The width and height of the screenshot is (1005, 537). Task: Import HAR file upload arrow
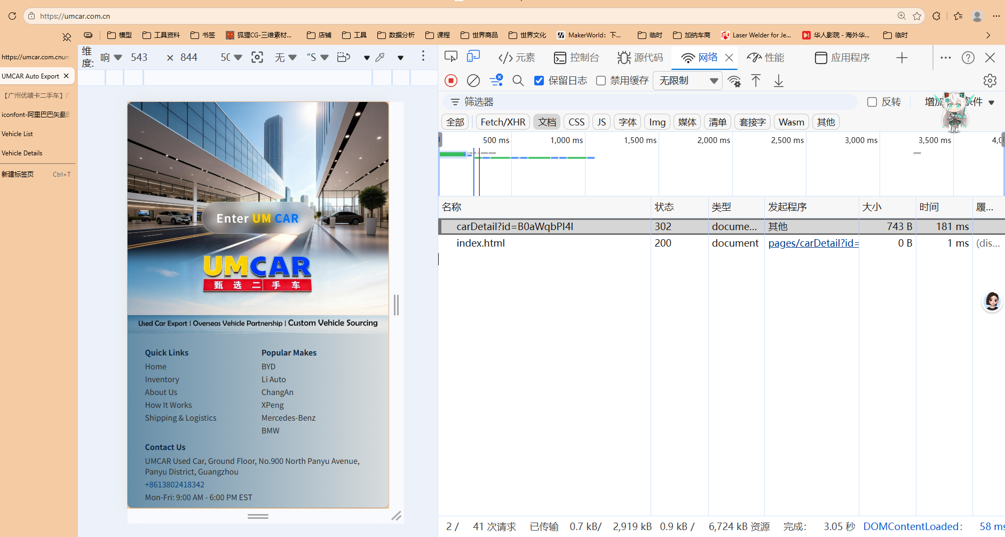pyautogui.click(x=756, y=81)
